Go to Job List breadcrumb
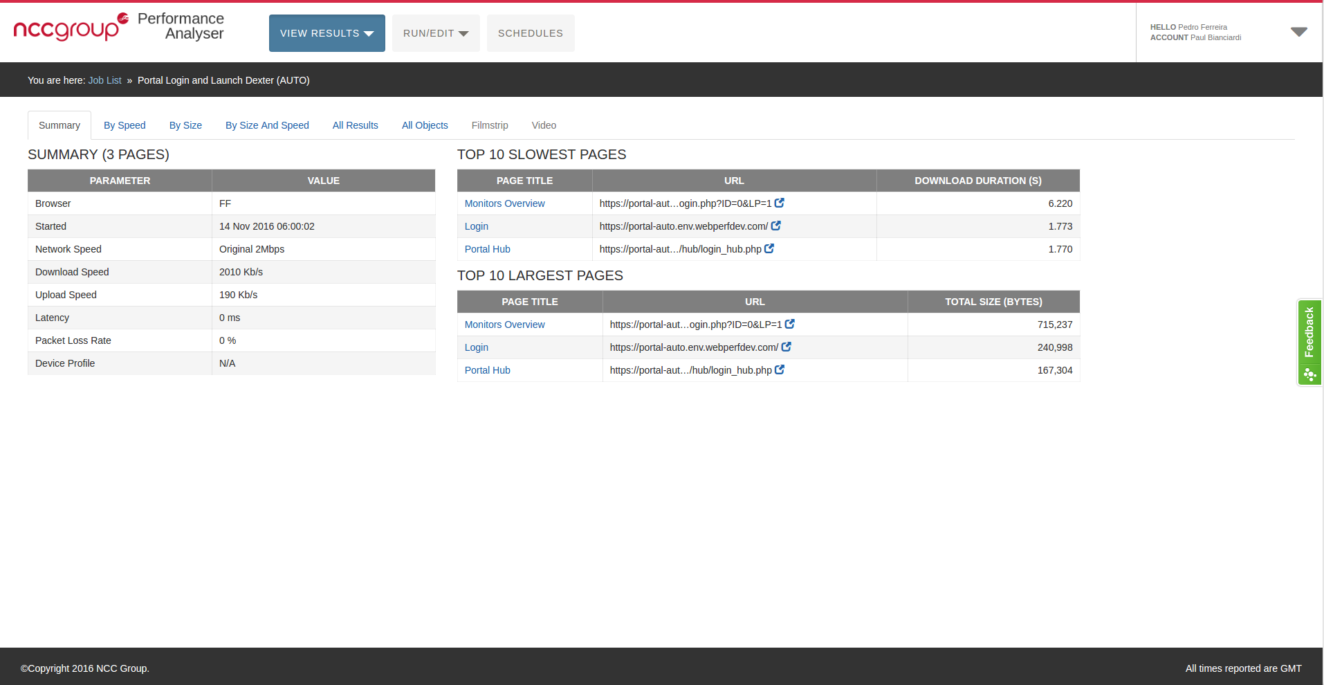This screenshot has width=1324, height=685. pos(104,80)
